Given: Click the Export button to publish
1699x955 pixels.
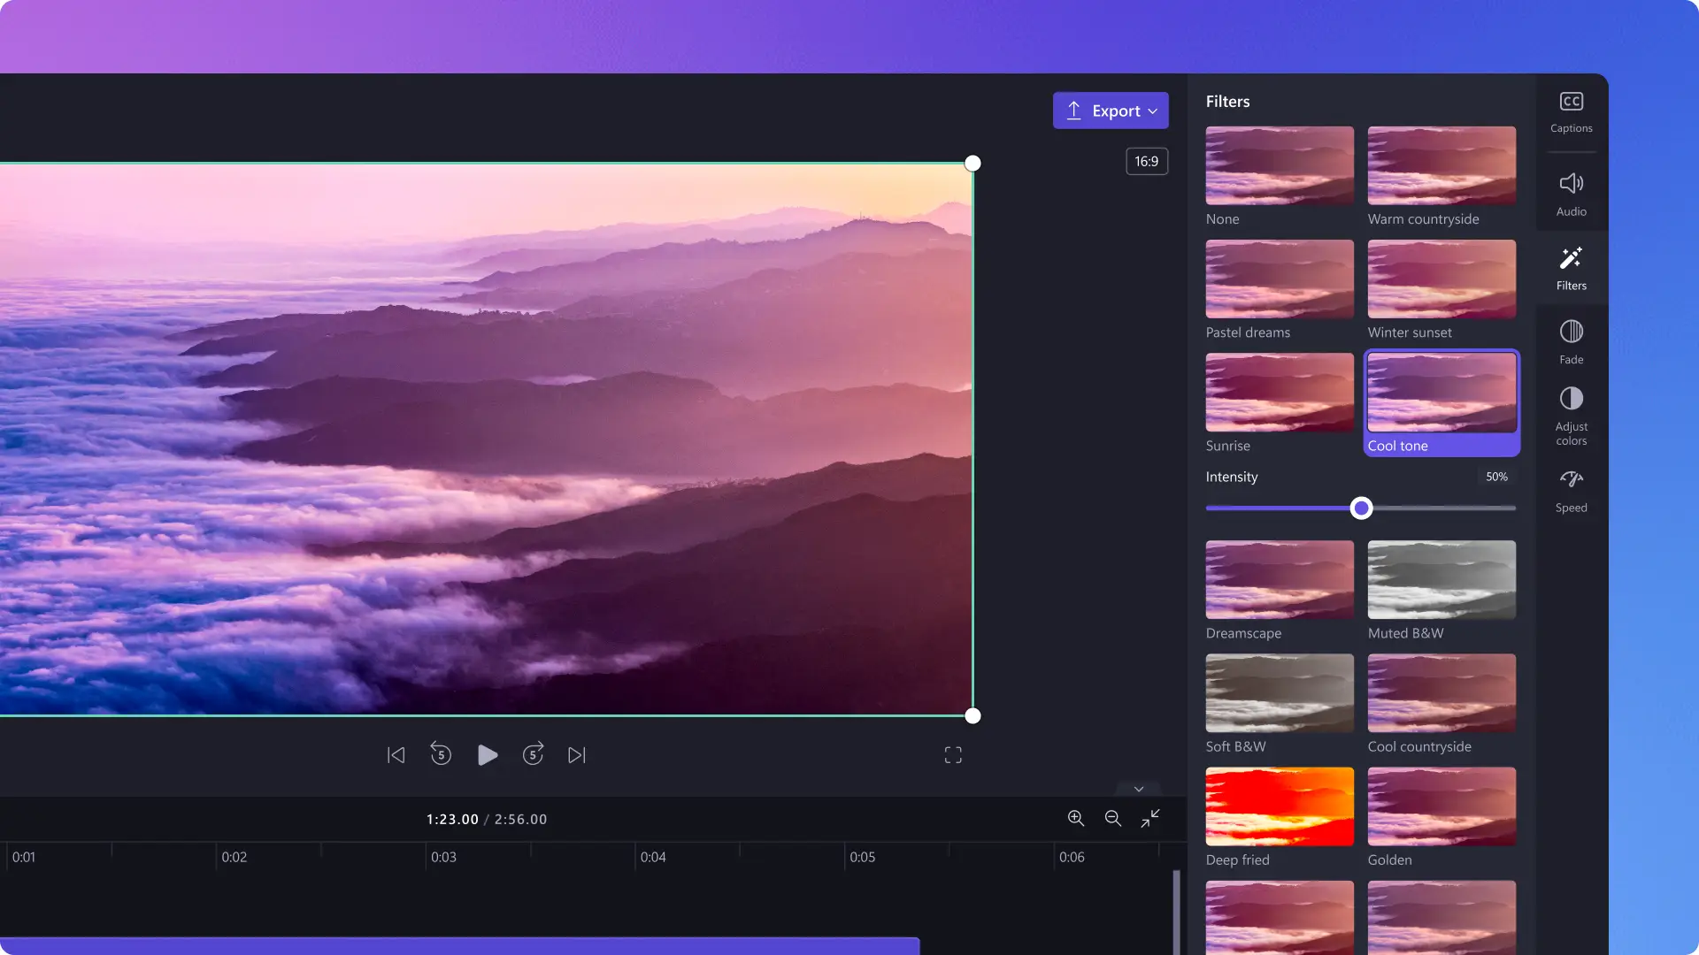Looking at the screenshot, I should click(1111, 110).
